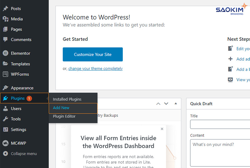The image size is (250, 168).
Task: Click the Plugins plug icon
Action: click(5, 98)
